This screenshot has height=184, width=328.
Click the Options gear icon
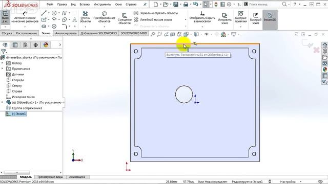(x=229, y=4)
